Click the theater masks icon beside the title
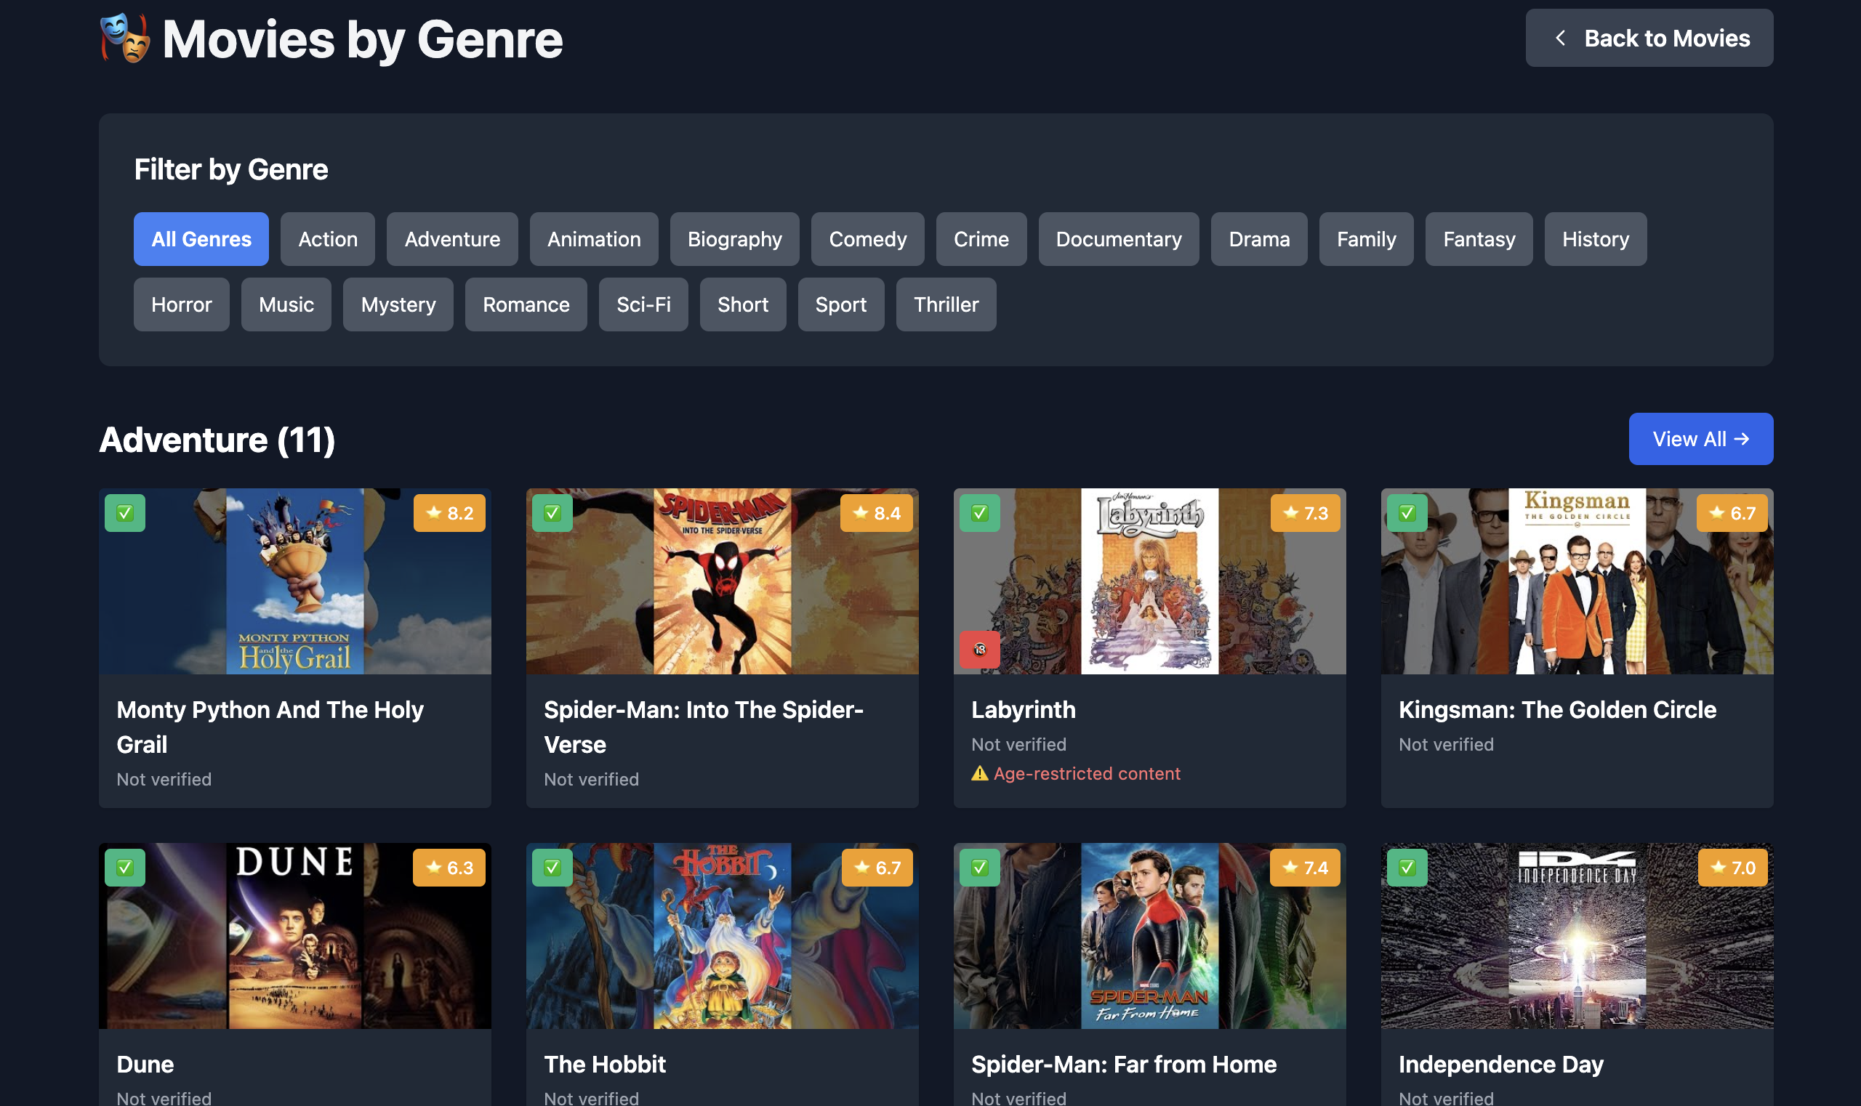The width and height of the screenshot is (1861, 1106). coord(125,38)
